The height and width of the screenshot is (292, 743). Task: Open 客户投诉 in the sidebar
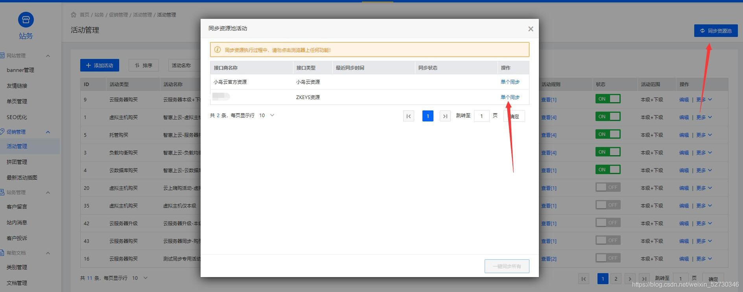17,238
